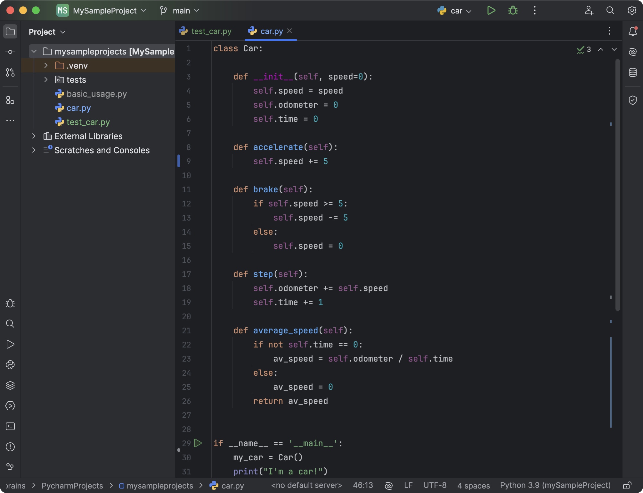Open the Python 3.9 interpreter selector in status bar
The height and width of the screenshot is (493, 643).
(x=556, y=485)
